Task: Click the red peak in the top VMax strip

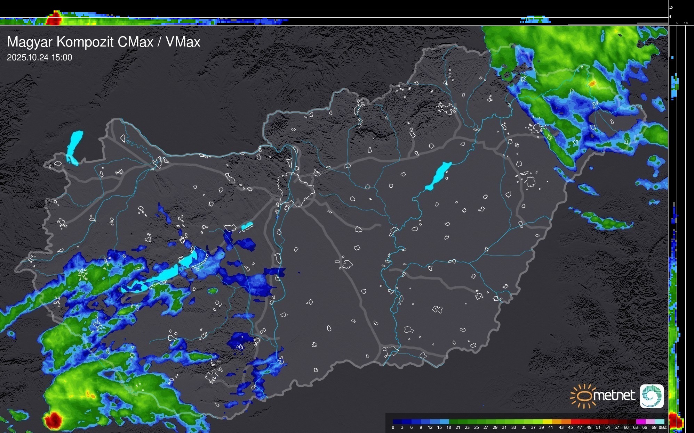Action: click(54, 19)
